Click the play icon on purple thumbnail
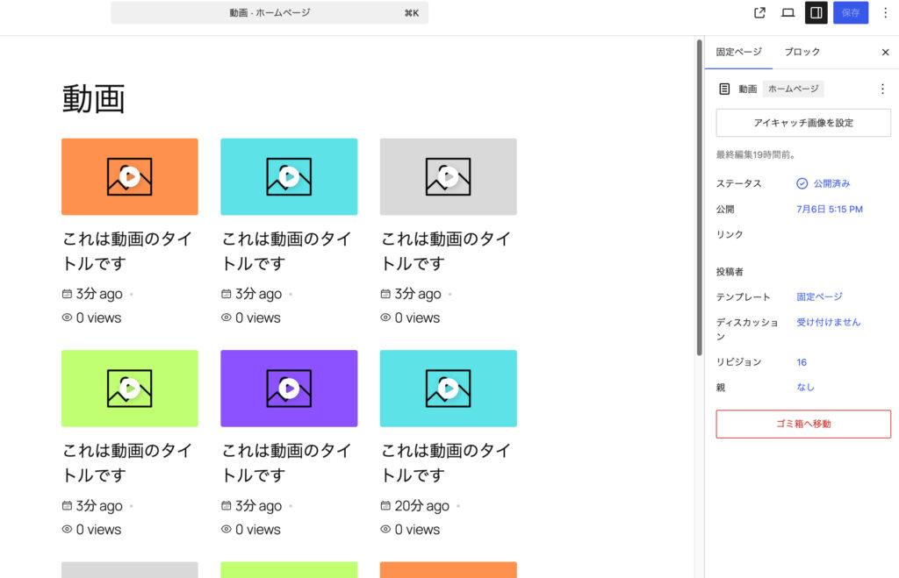This screenshot has height=578, width=899. [290, 389]
